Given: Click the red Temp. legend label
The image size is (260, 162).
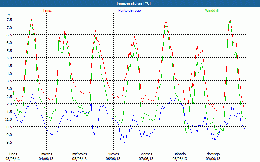Looking at the screenshot, I should pos(47,10).
